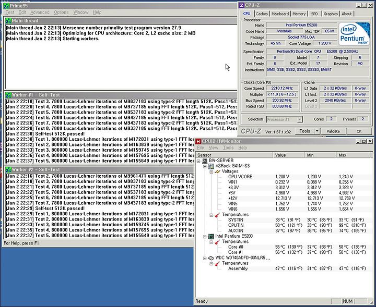
Task: Select the Core #1 temperature row
Action: (284, 252)
